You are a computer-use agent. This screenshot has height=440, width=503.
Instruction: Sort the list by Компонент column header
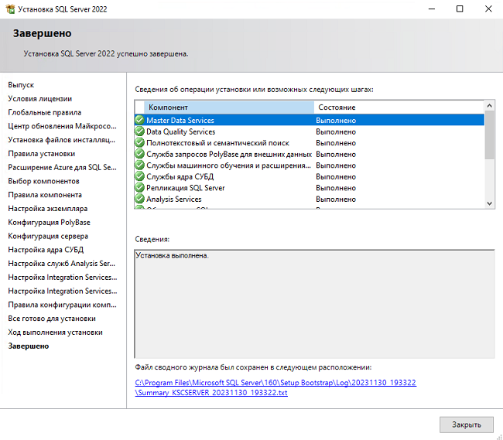[224, 107]
